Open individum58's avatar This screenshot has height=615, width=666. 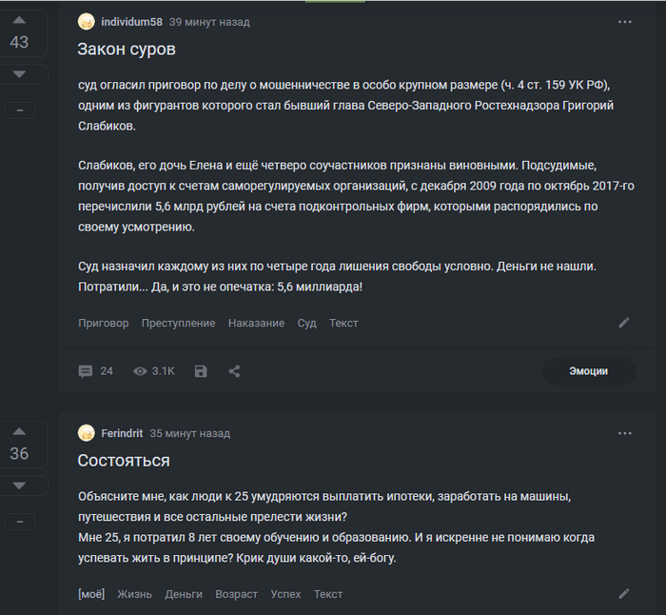87,22
